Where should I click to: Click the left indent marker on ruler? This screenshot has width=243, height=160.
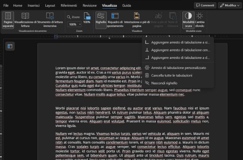pos(56,36)
